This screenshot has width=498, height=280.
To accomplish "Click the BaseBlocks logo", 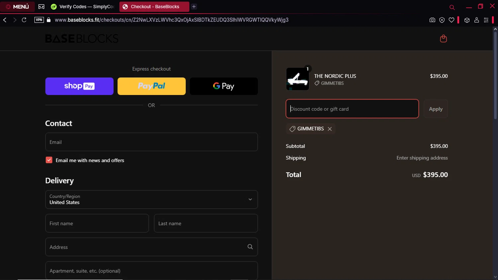I will click(82, 39).
